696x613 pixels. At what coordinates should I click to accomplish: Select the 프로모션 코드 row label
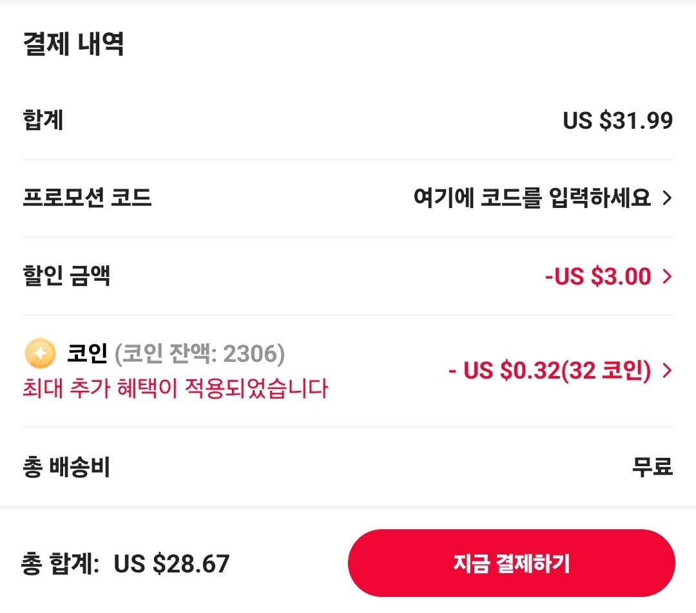(x=87, y=198)
